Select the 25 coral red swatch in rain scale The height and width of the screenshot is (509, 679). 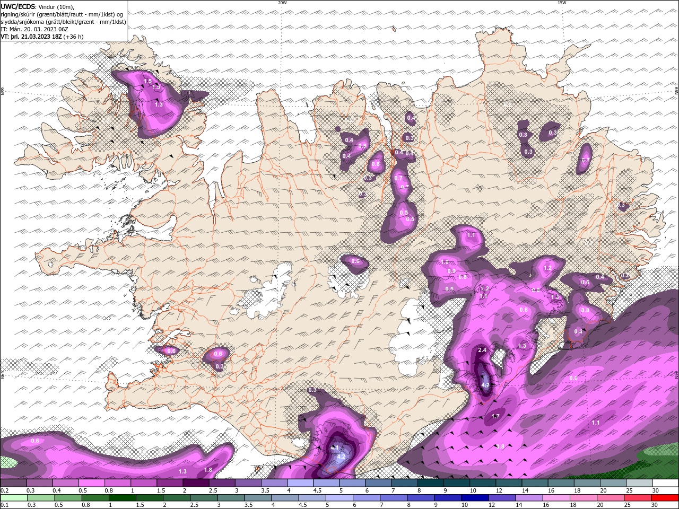[638, 498]
